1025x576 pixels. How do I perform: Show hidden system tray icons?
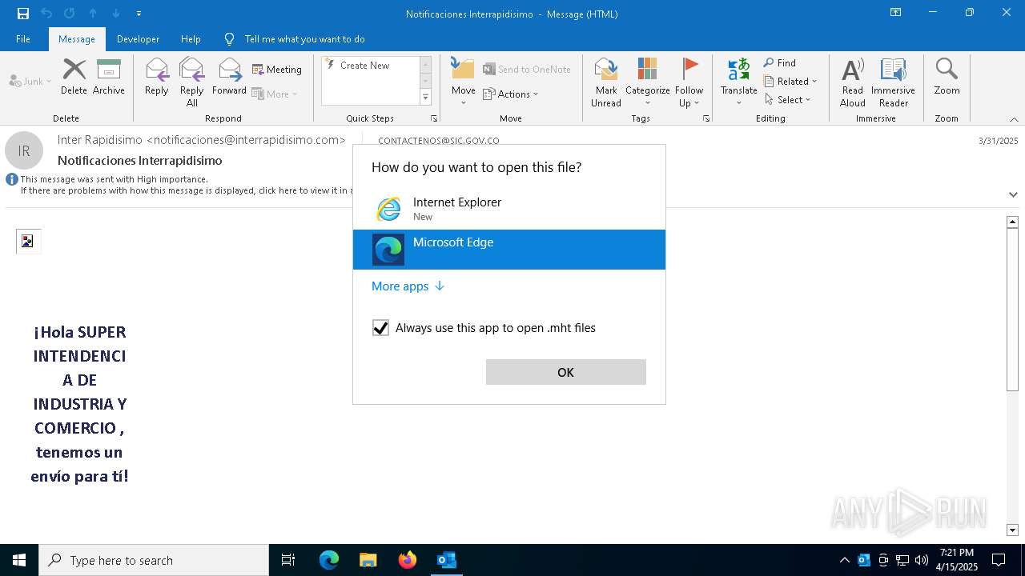[x=845, y=560]
